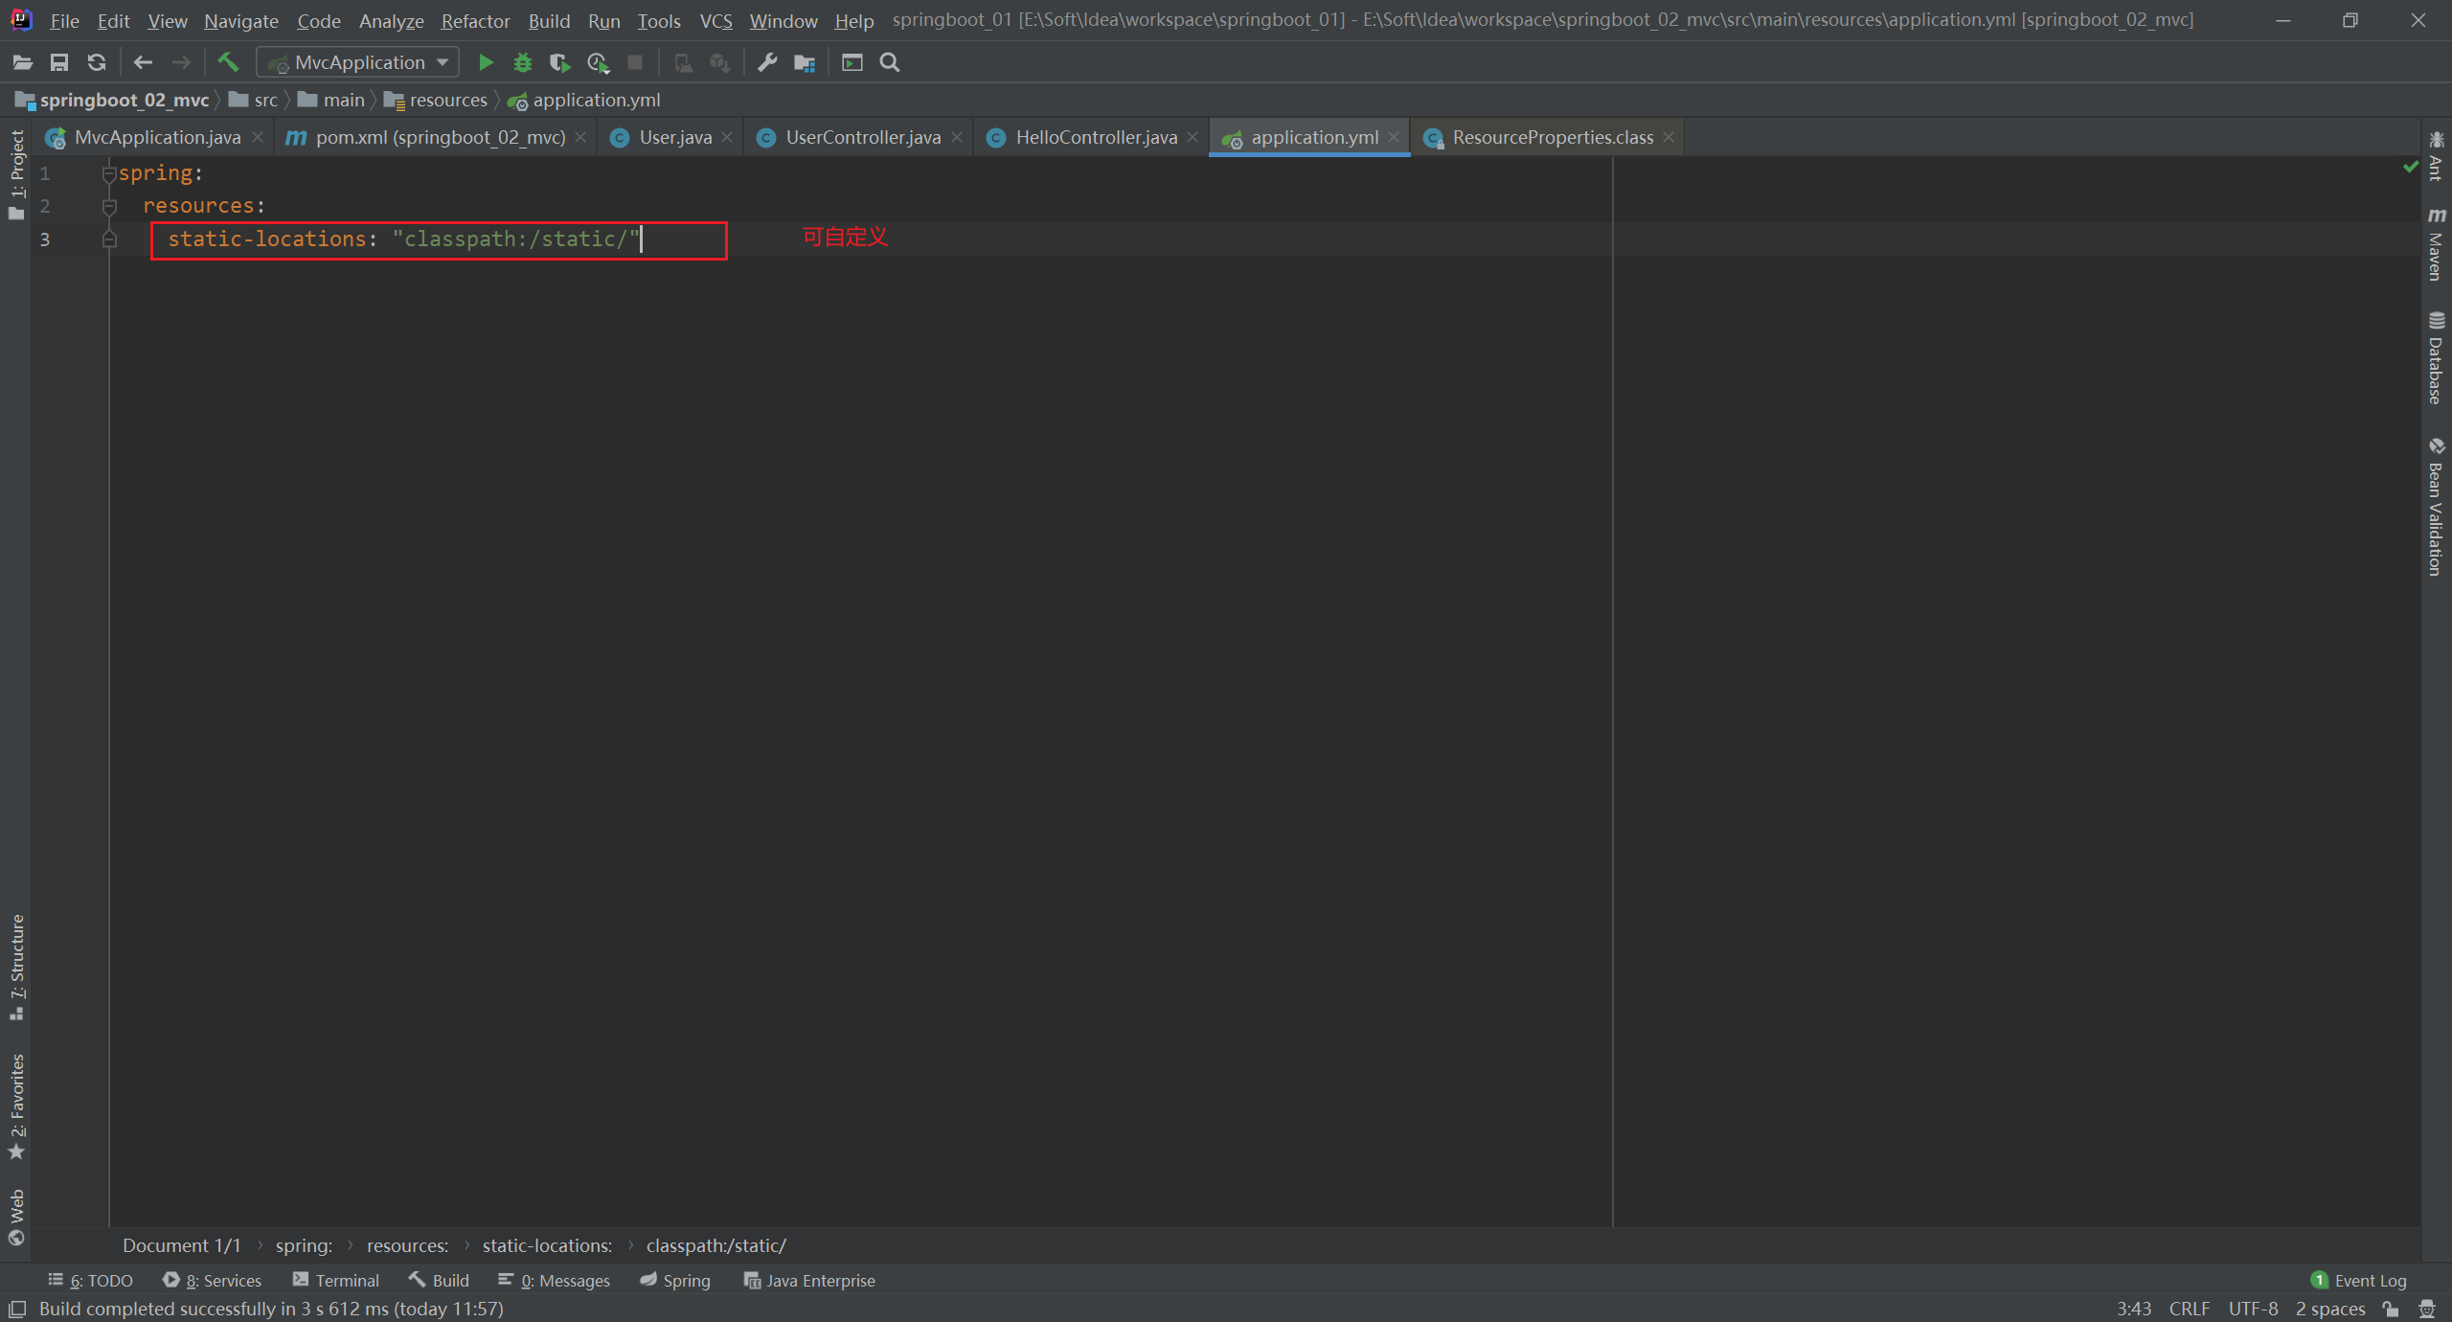Open the Java Enterprise tool window

[809, 1280]
